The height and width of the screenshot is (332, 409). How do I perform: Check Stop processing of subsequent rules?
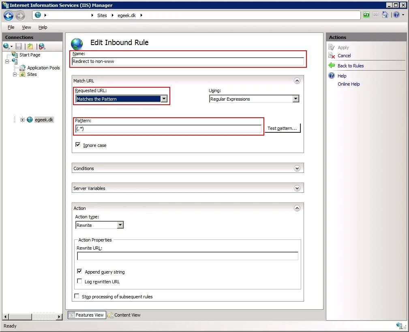(x=77, y=296)
